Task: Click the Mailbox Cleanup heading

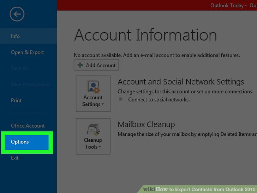Action: coord(146,124)
